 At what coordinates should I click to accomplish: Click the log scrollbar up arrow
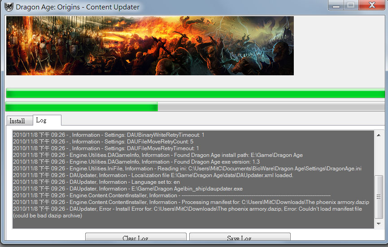(x=379, y=135)
